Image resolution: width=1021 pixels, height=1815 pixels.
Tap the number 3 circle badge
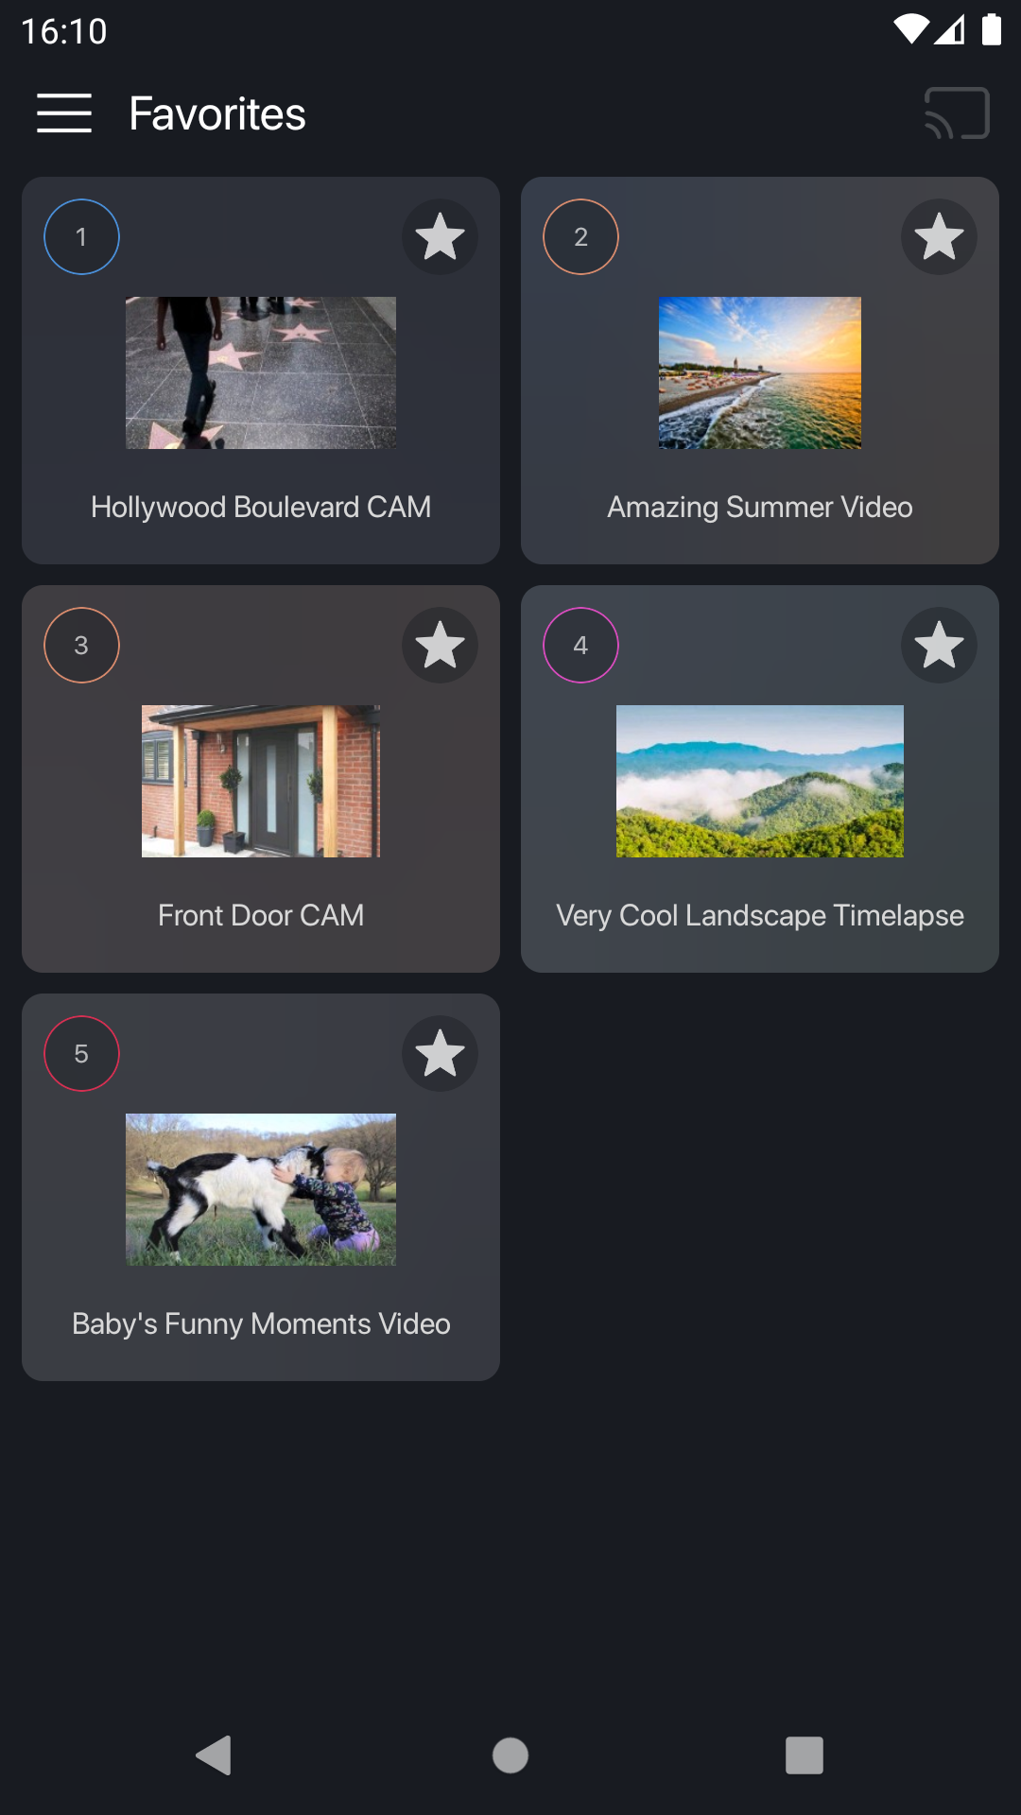point(81,645)
